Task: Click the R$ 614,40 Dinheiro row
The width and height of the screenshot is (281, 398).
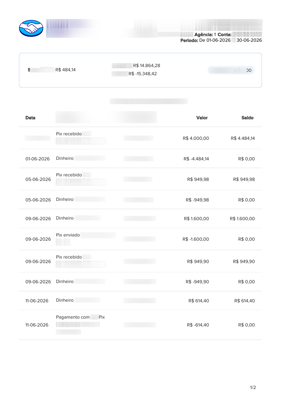Action: pos(140,301)
